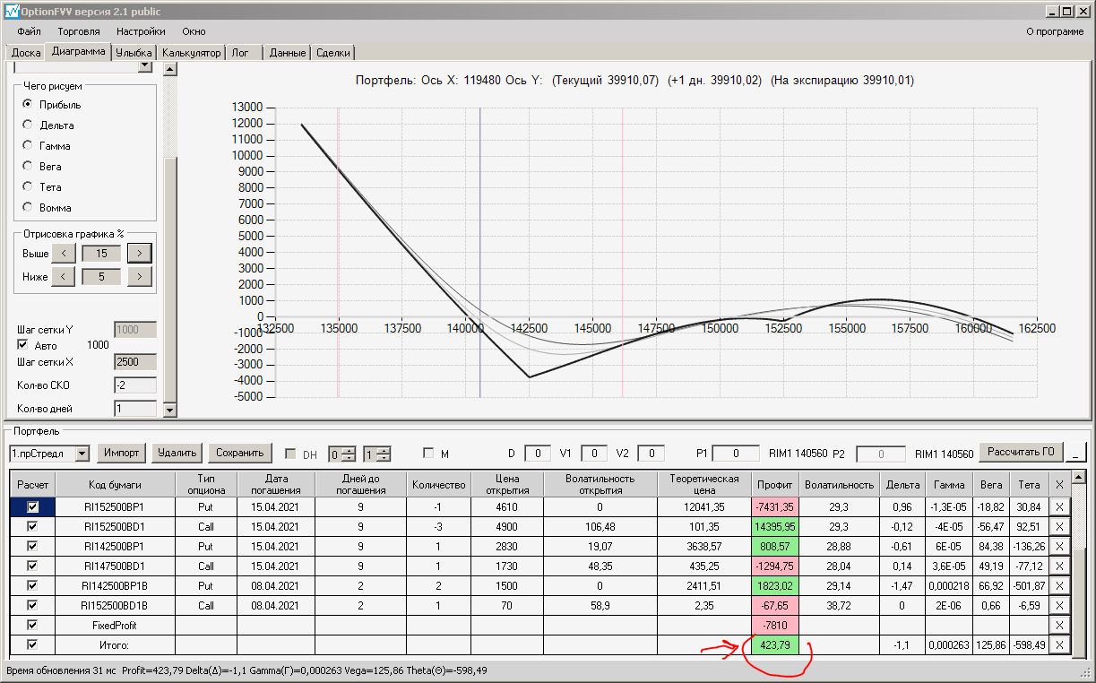Screen dimensions: 1096x683
Task: Click the Кол-во СКО input field
Action: tap(135, 385)
